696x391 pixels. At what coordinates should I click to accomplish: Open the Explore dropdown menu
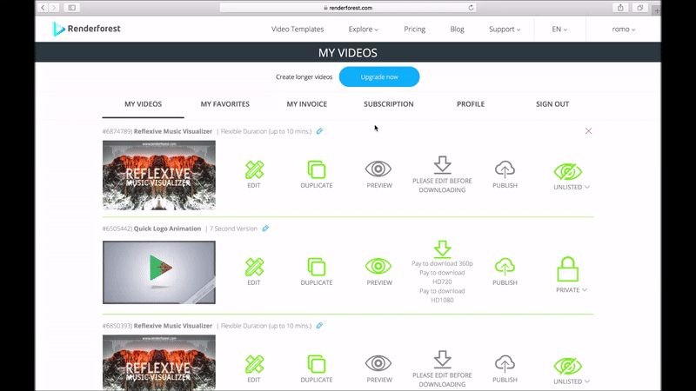(x=363, y=30)
